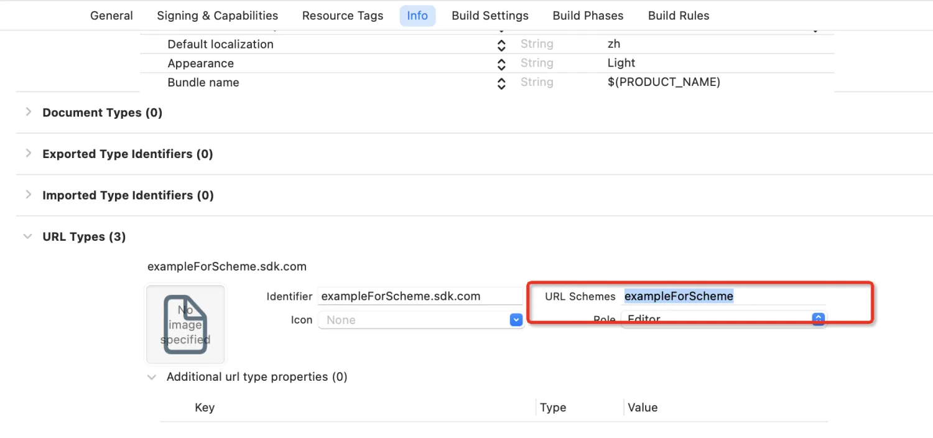Screen dimensions: 933x438
Task: Click the stepper beside Appearance row
Action: pyautogui.click(x=501, y=63)
